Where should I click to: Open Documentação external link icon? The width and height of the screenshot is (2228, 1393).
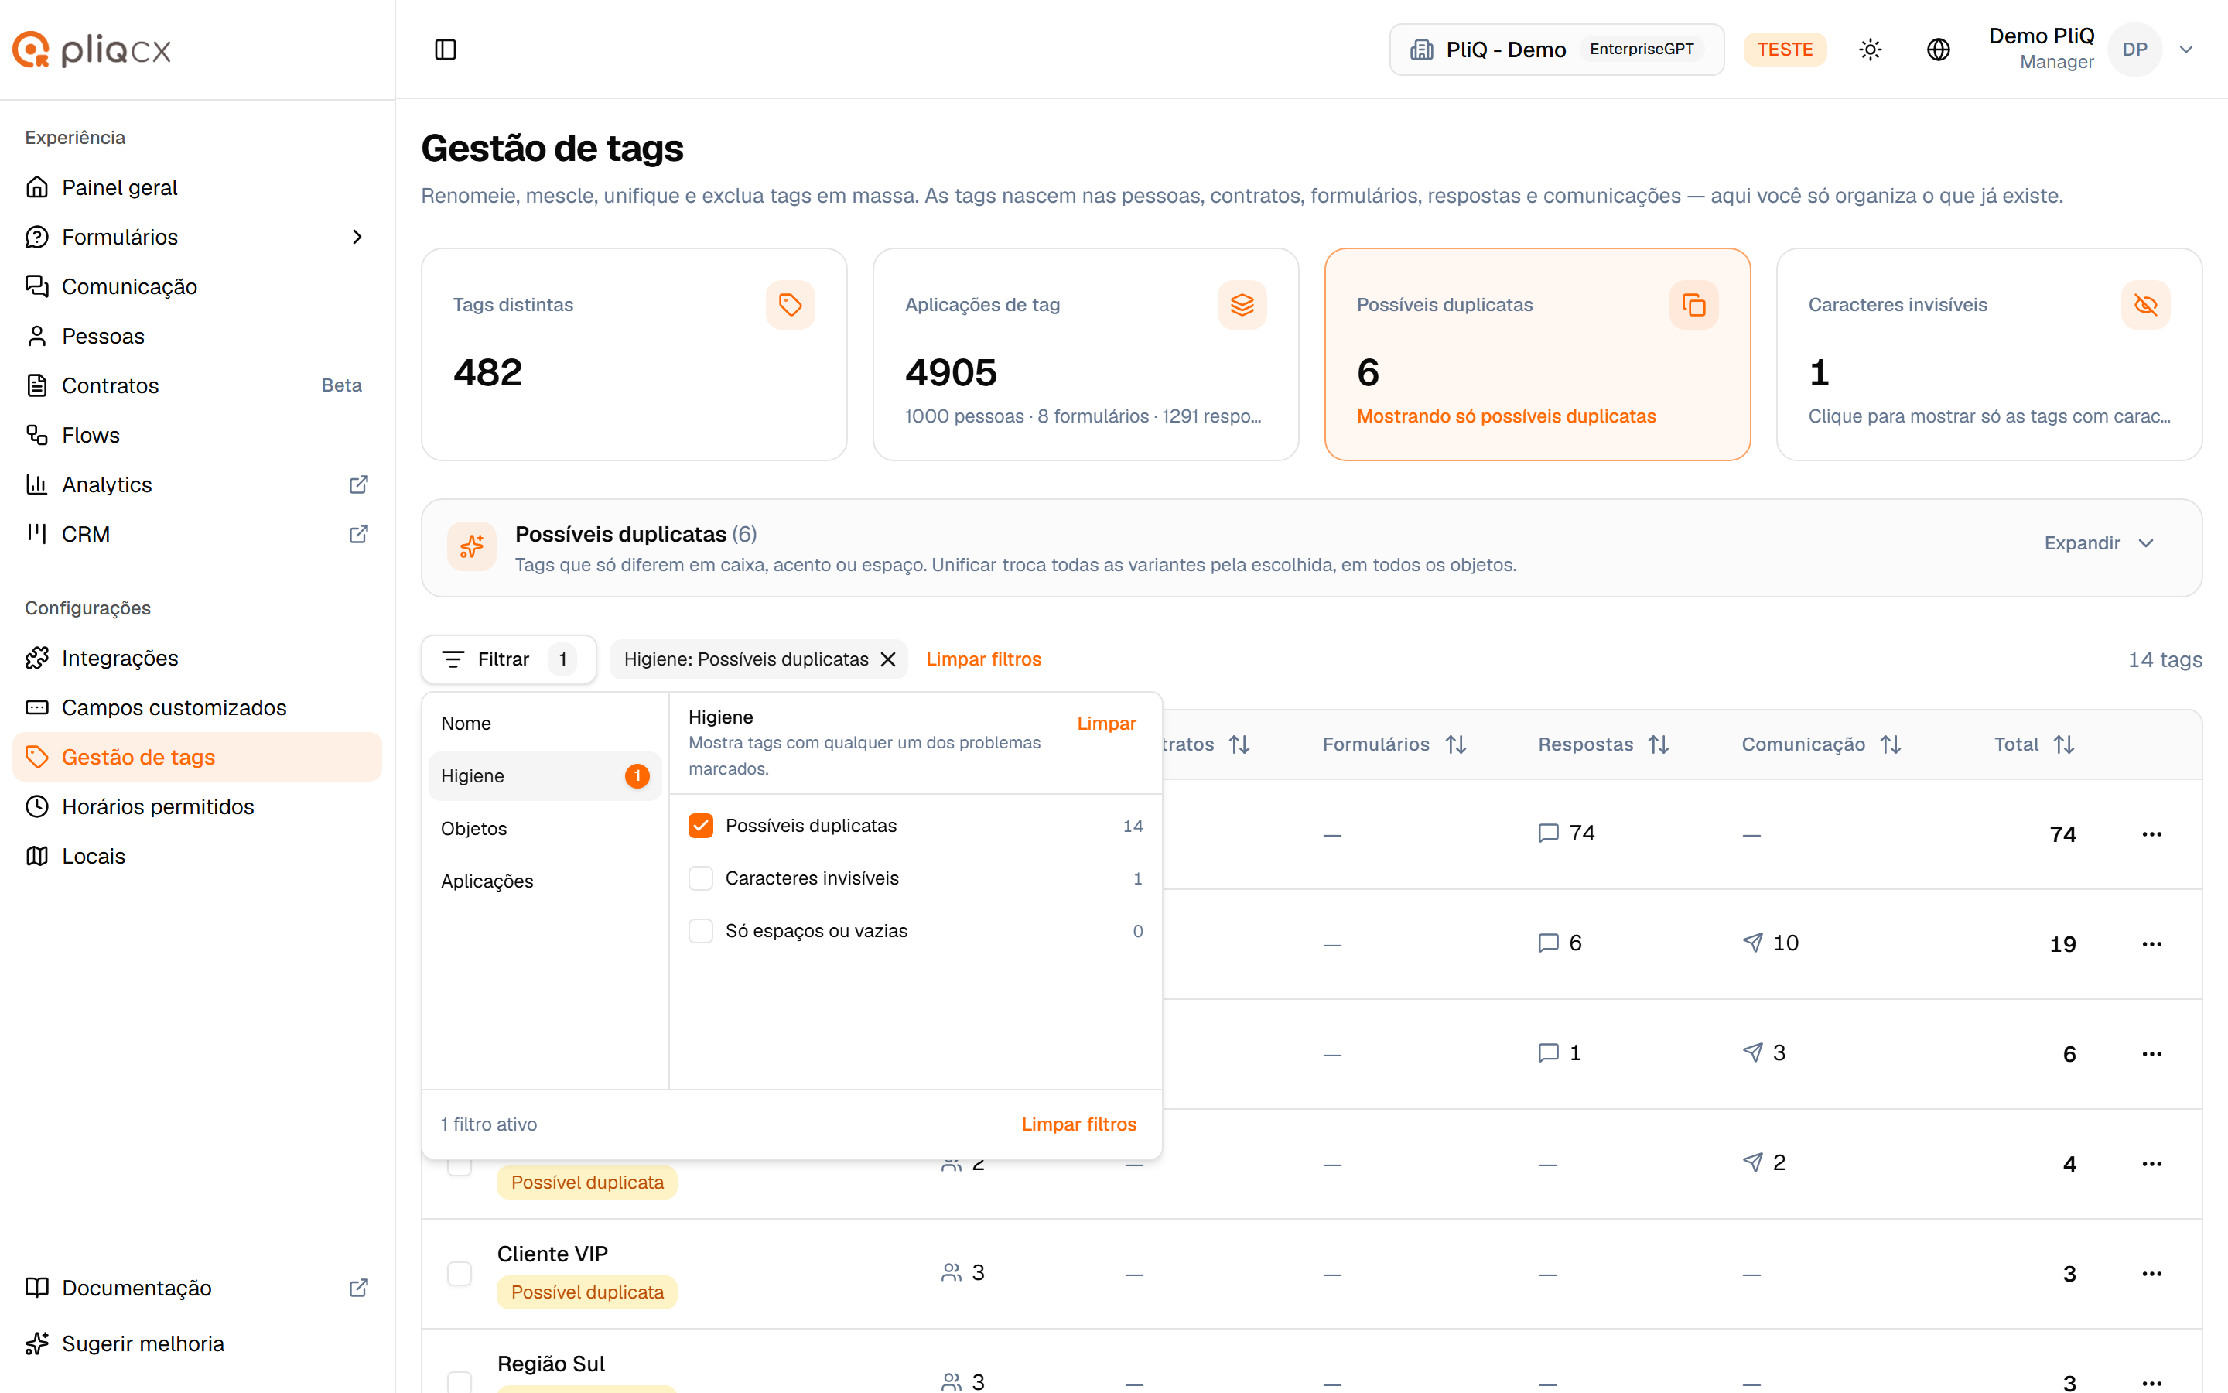pyautogui.click(x=359, y=1288)
